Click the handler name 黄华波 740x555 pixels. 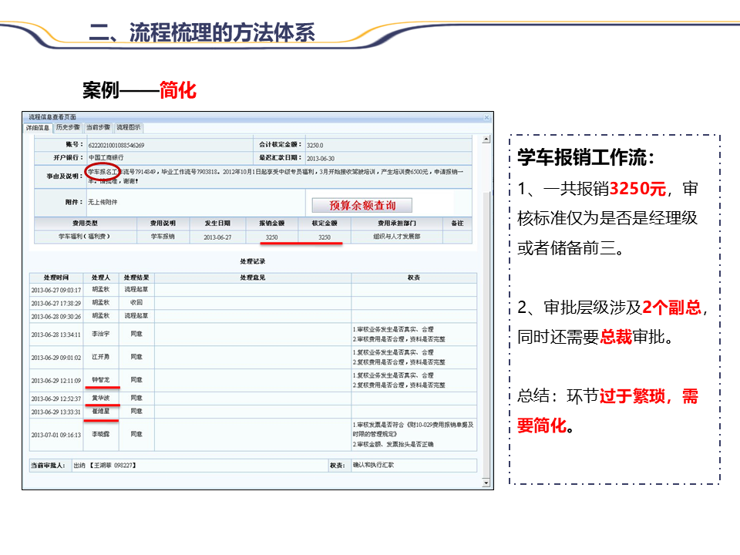(x=100, y=398)
